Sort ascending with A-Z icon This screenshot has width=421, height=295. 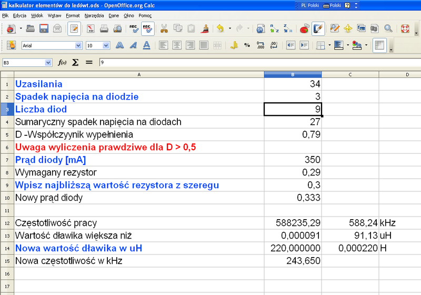[274, 28]
